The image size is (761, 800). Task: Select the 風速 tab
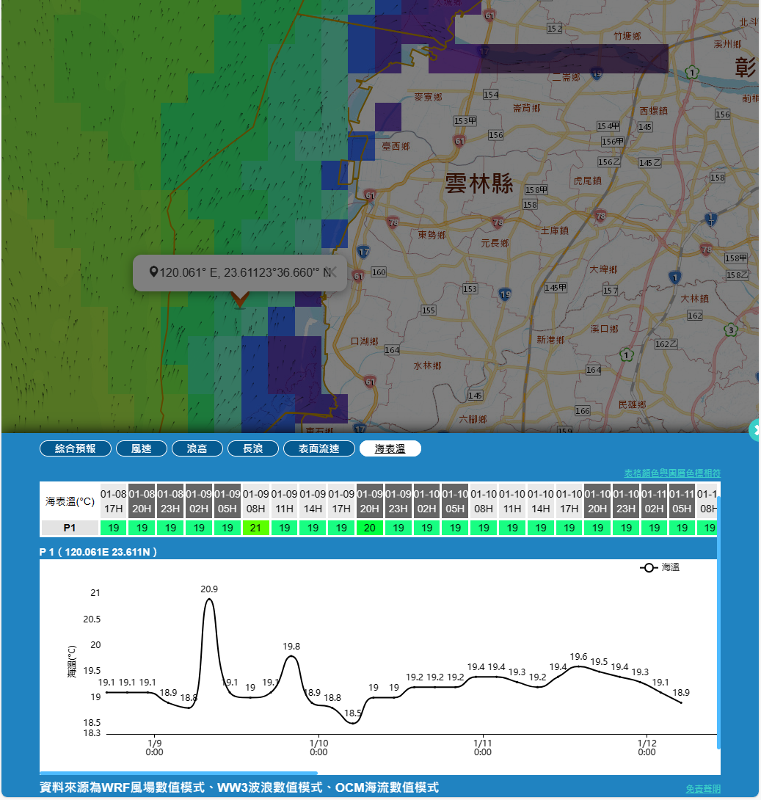pos(141,448)
